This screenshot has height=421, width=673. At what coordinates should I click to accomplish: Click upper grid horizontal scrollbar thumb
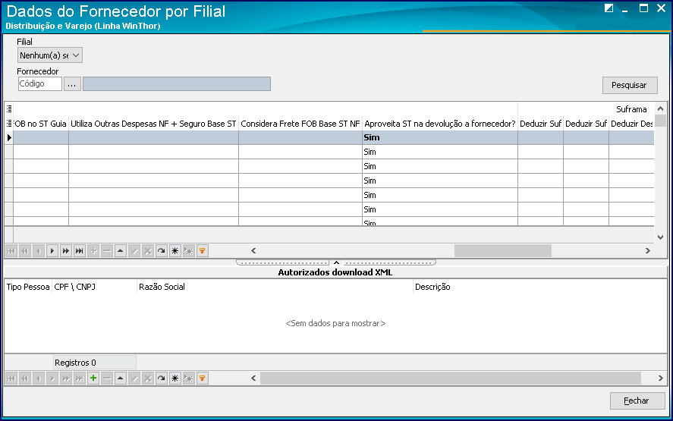tap(502, 250)
